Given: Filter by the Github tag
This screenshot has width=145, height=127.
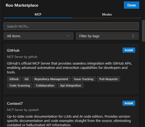Looking at the screenshot, I should pos(14,79).
